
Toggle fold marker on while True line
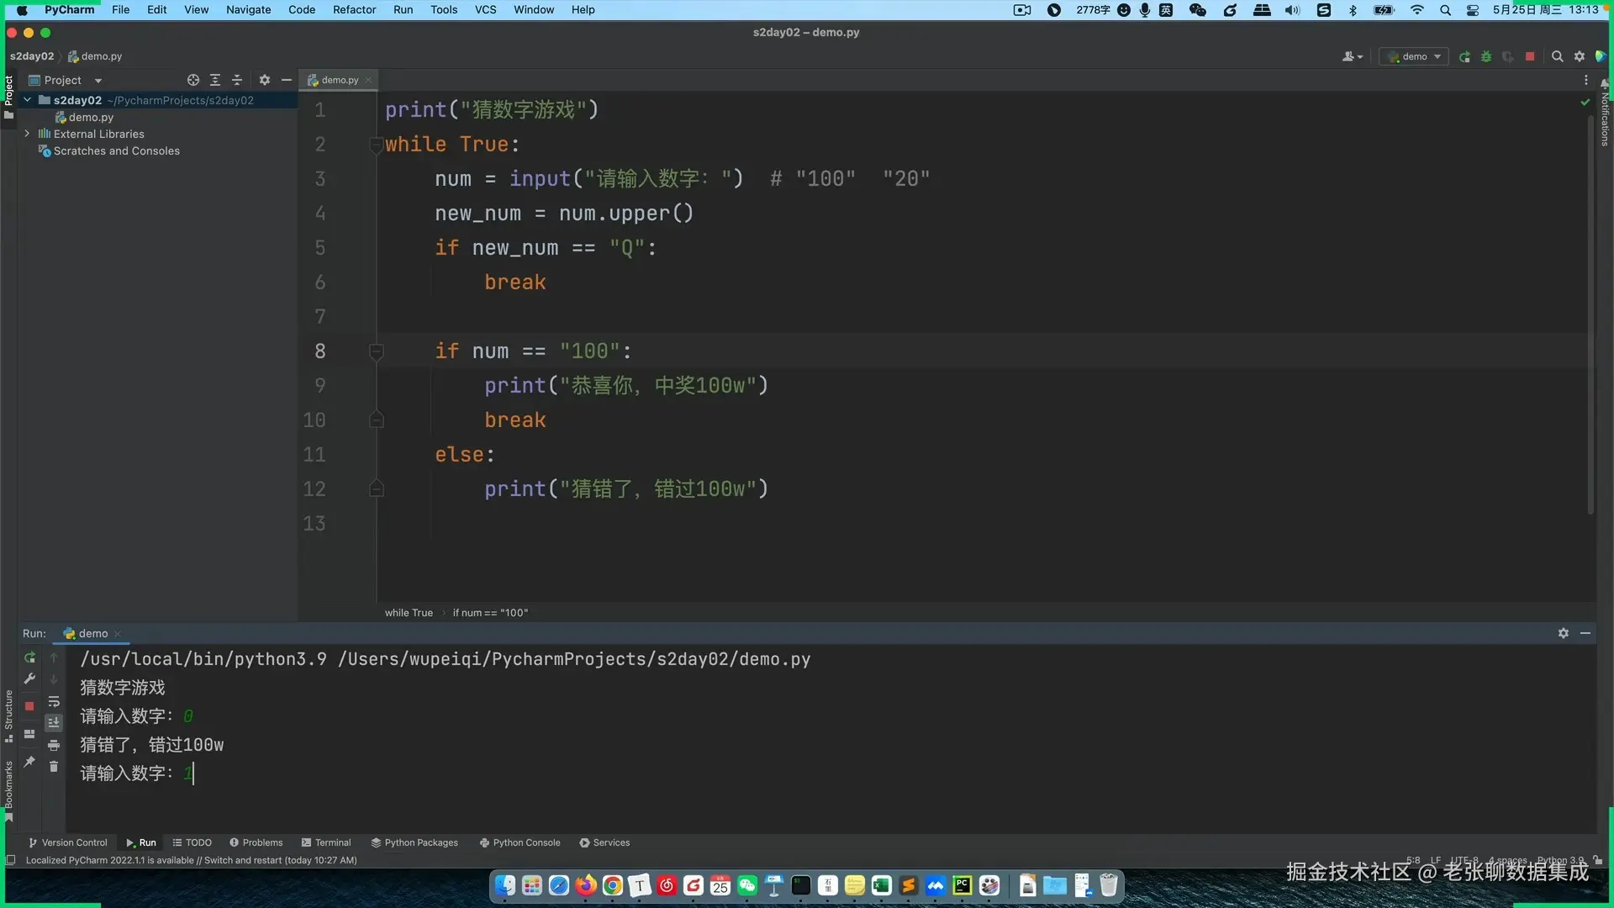376,145
